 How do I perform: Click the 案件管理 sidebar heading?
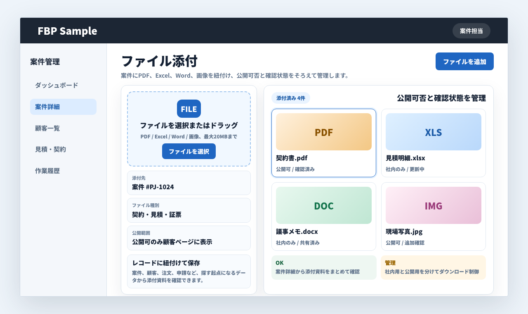pyautogui.click(x=45, y=62)
